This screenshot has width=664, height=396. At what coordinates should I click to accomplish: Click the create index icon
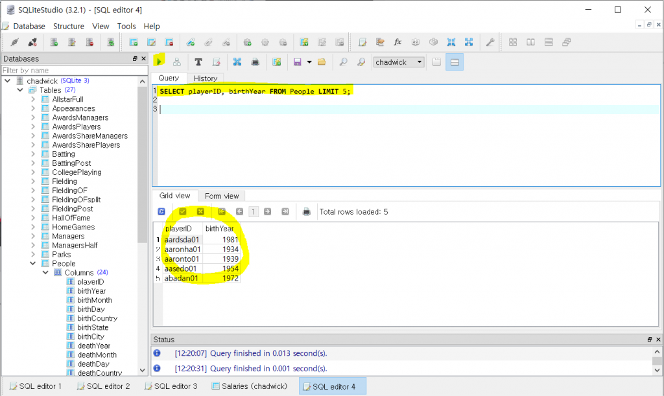point(191,42)
